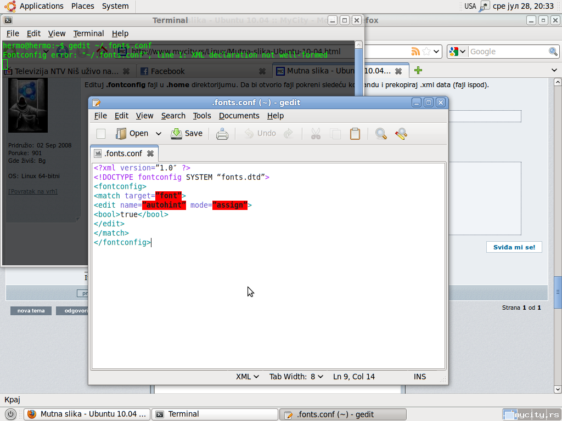The width and height of the screenshot is (562, 421).
Task: Open a new Firefox tab with plus icon
Action: pos(418,70)
